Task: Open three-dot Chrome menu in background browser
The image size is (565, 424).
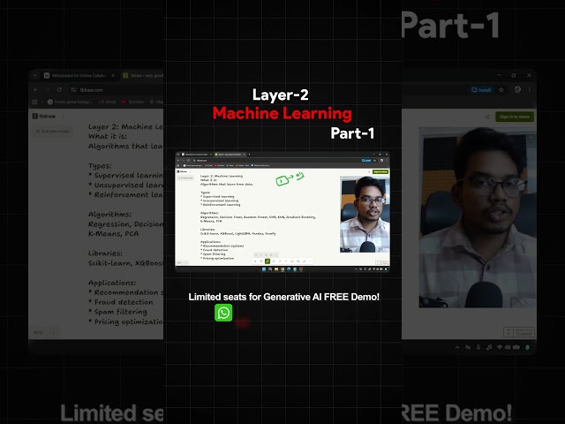Action: tap(530, 89)
